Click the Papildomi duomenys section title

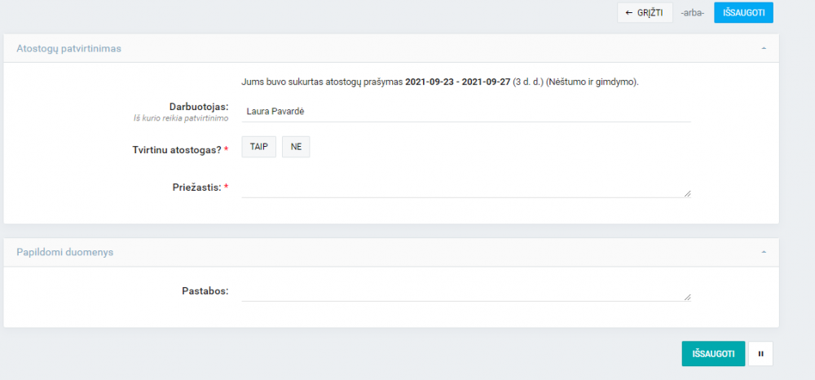[65, 252]
